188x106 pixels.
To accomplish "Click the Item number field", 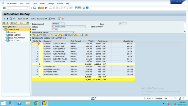I will (x=123, y=24).
